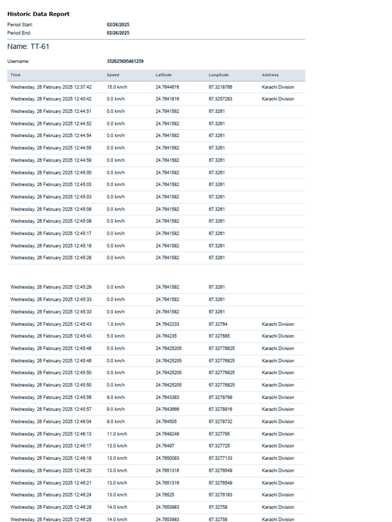Image resolution: width=392 pixels, height=522 pixels.
Task: Select the 12:46:24 timestamp row
Action: [156, 495]
